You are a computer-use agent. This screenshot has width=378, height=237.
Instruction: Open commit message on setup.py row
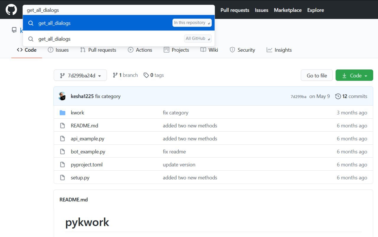(190, 177)
